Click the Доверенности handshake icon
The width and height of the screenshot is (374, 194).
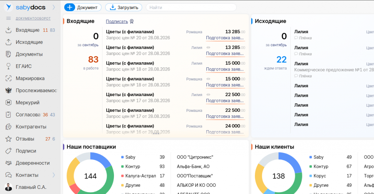(x=9, y=163)
